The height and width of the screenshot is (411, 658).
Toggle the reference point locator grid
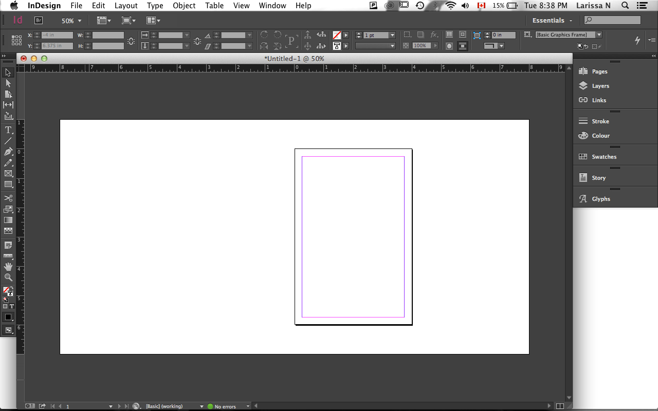pyautogui.click(x=16, y=40)
